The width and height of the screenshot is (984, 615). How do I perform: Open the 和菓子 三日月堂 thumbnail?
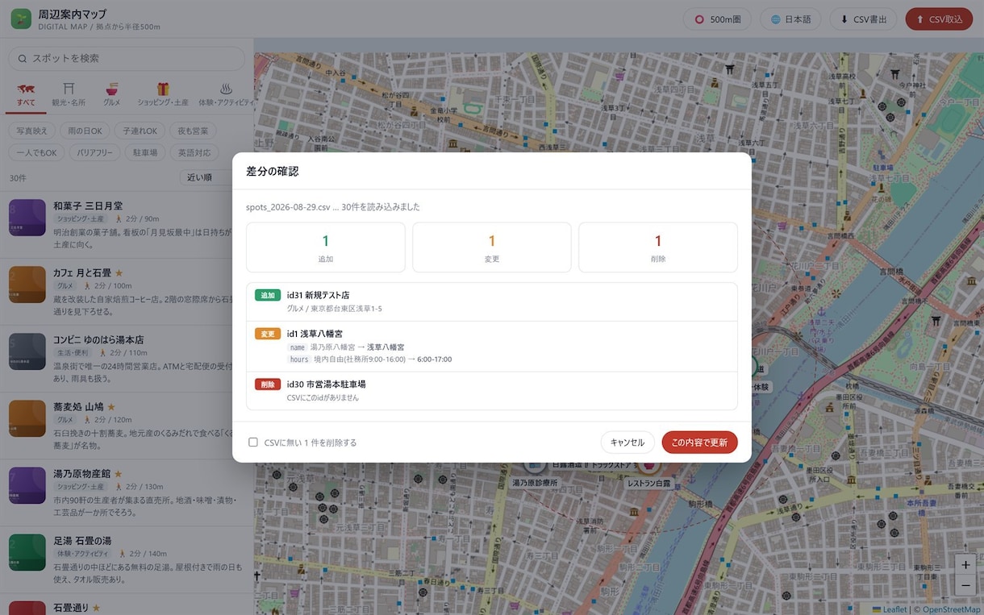pos(27,218)
